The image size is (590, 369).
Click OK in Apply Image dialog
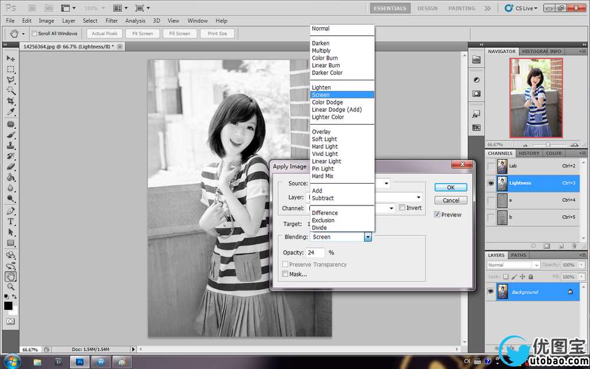[451, 187]
